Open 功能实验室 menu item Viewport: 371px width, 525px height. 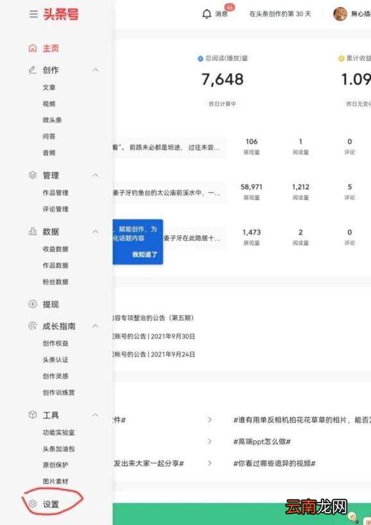58,433
